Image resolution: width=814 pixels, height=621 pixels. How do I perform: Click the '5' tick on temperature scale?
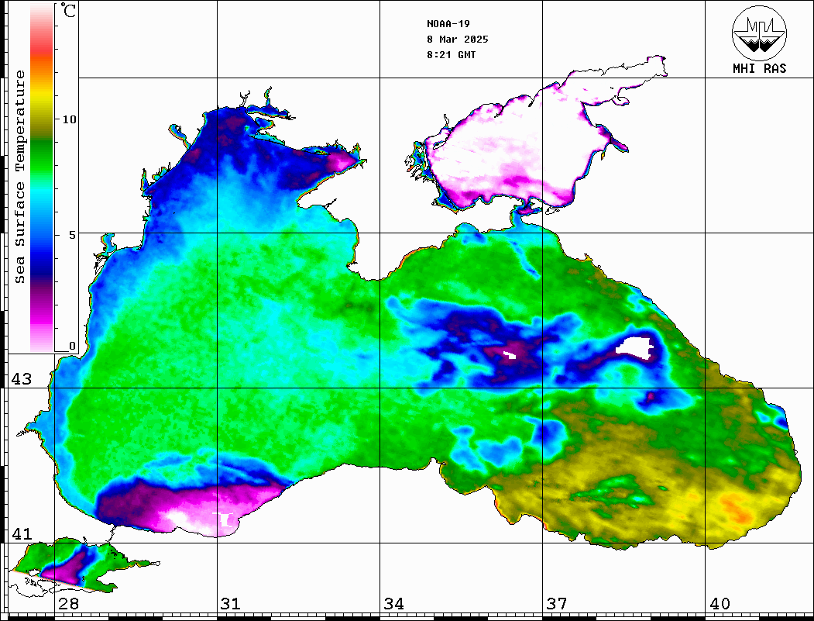(x=73, y=235)
